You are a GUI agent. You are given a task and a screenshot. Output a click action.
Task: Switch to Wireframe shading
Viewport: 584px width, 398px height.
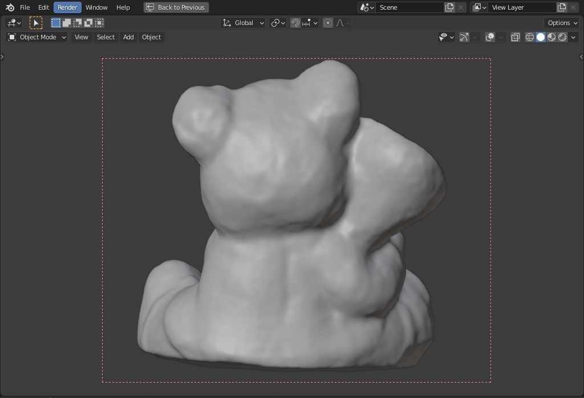[x=529, y=37]
